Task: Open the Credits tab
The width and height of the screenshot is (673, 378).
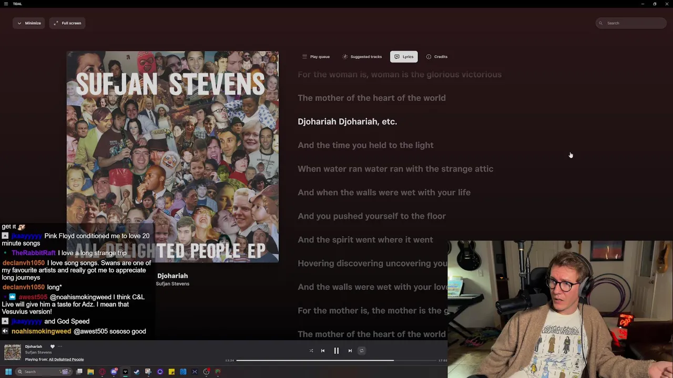Action: point(437,57)
